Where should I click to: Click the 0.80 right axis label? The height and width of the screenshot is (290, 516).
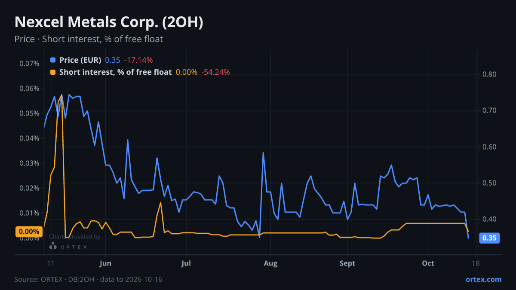[x=490, y=74]
